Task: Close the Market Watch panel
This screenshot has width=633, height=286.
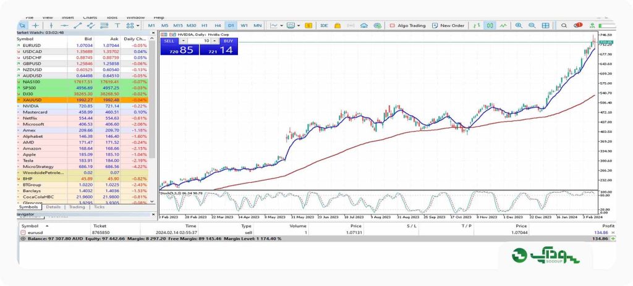Action: (153, 33)
